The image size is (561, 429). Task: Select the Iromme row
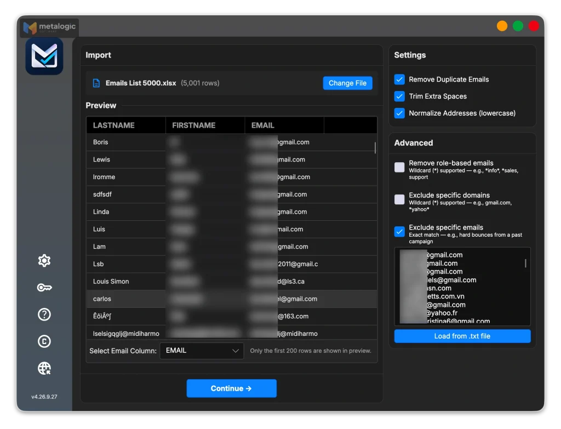click(x=232, y=177)
